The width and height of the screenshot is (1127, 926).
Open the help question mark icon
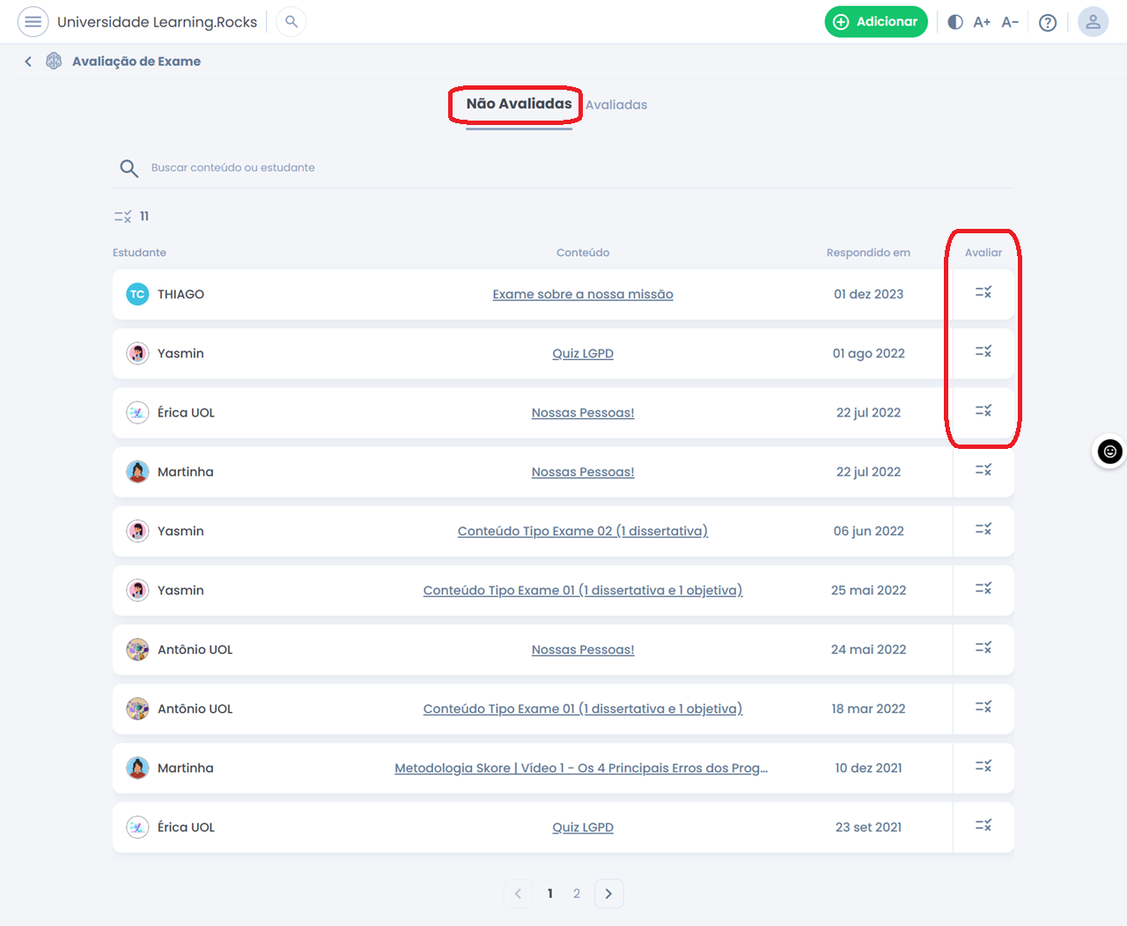point(1048,22)
